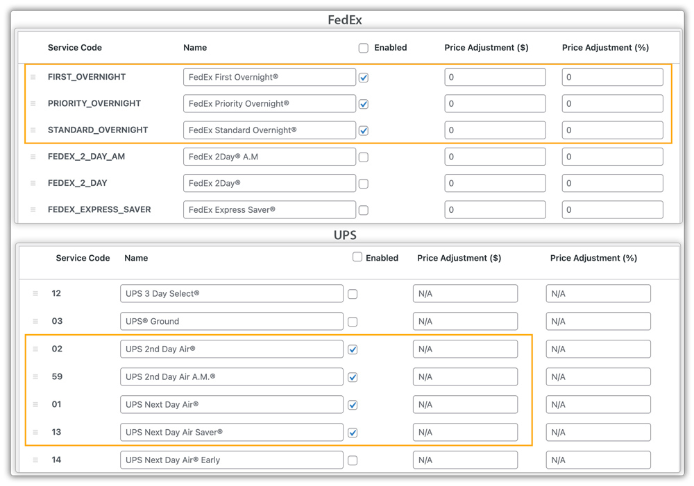Screen dimensions: 694x486
Task: Click the FEDEX_EXPRESS_SAVER service code text
Action: point(99,209)
